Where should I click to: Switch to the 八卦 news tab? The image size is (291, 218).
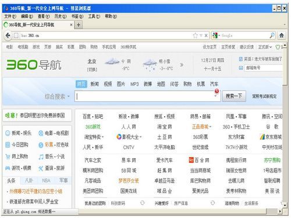[29, 181]
